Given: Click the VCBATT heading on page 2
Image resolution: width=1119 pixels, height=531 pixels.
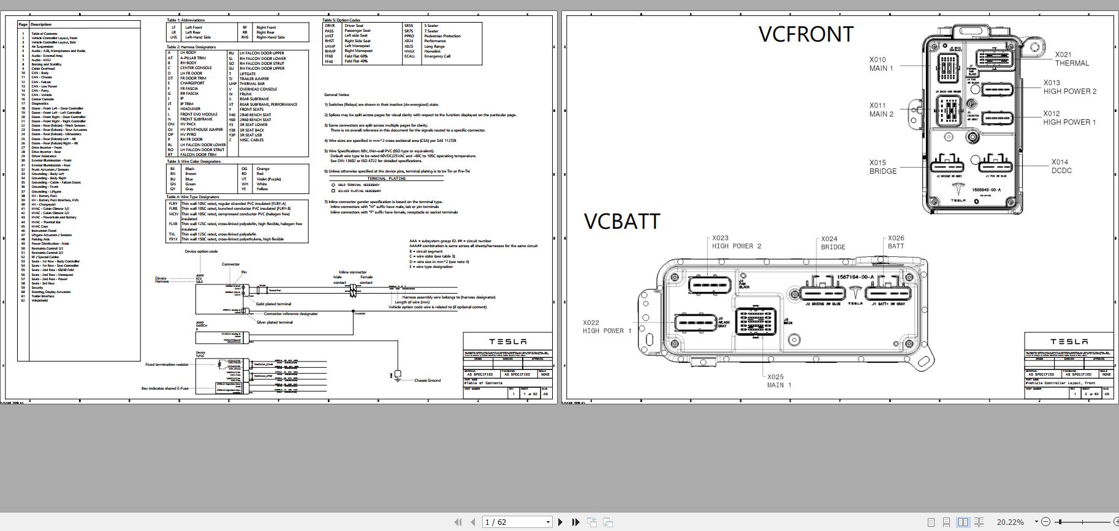Looking at the screenshot, I should pyautogui.click(x=622, y=221).
